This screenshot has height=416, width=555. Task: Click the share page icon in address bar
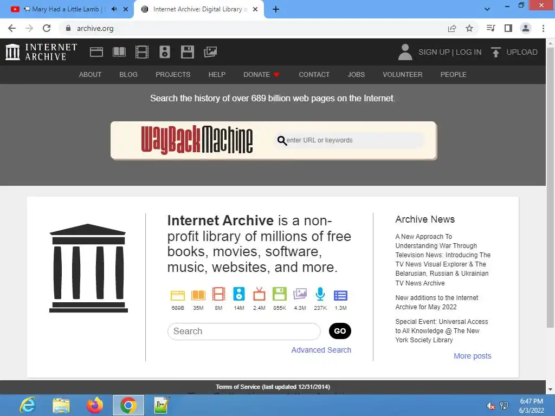pos(452,28)
